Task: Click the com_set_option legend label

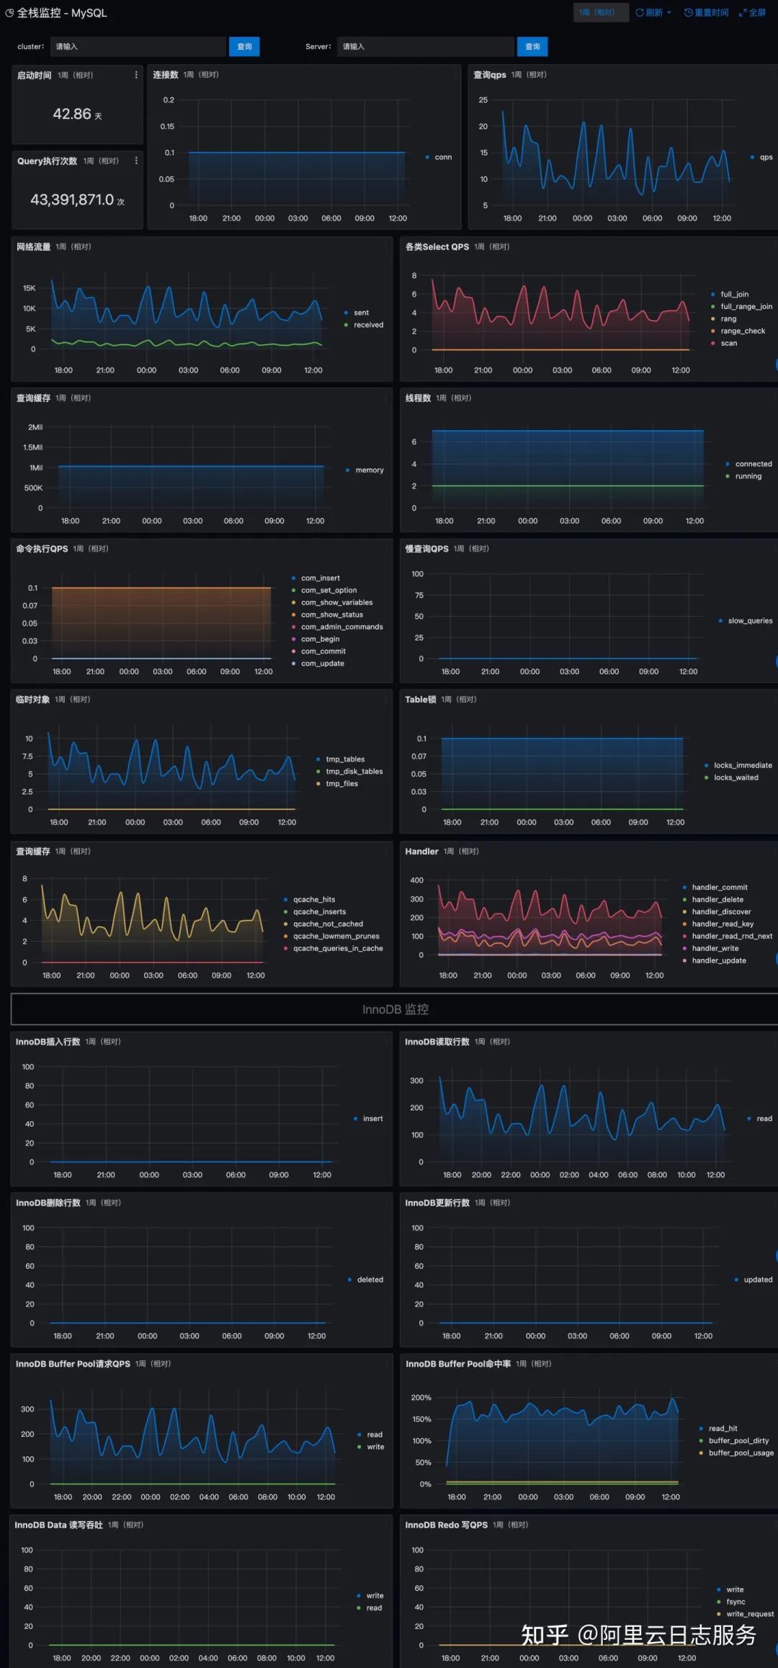Action: pyautogui.click(x=328, y=590)
